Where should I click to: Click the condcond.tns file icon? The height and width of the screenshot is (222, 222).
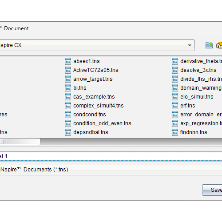(68, 115)
